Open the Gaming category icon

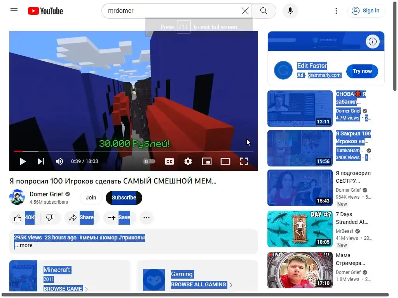pyautogui.click(x=154, y=279)
